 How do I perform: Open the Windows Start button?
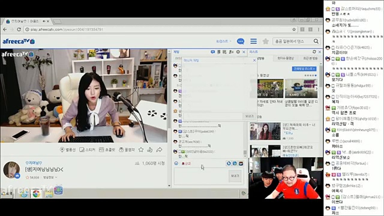(x=7, y=193)
